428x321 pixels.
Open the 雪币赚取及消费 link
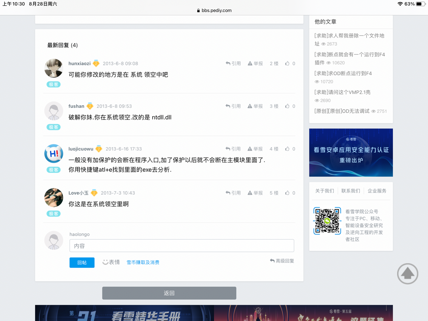click(143, 263)
